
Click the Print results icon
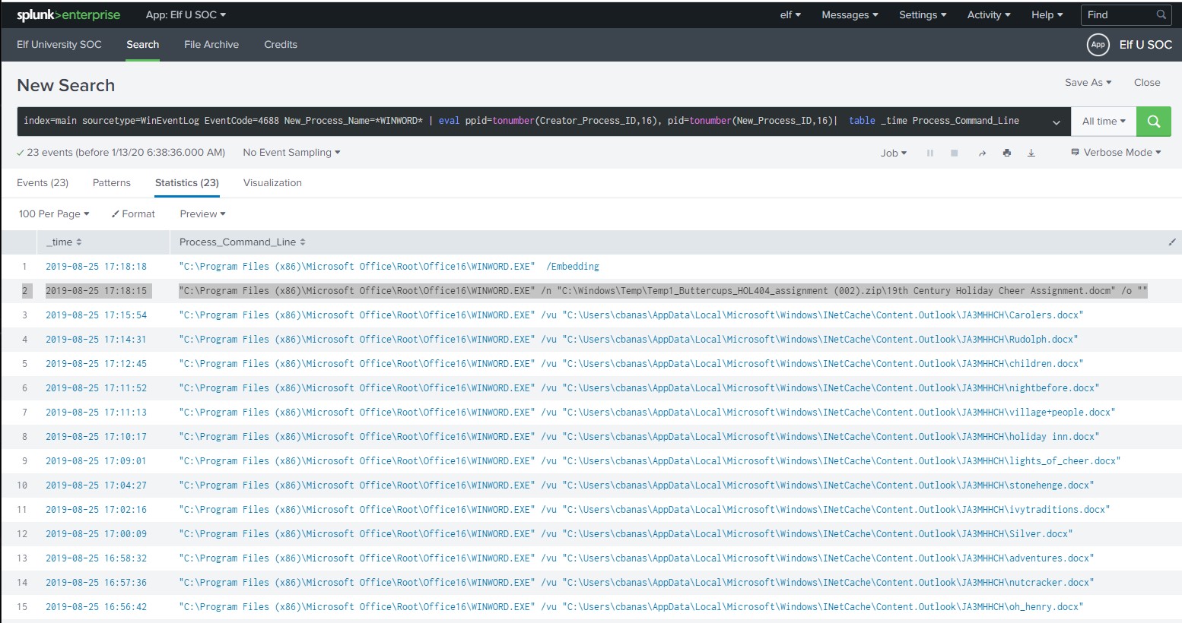[x=1006, y=153]
